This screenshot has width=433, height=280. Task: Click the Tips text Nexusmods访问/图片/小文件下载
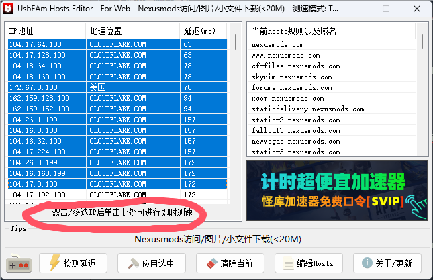[218, 239]
